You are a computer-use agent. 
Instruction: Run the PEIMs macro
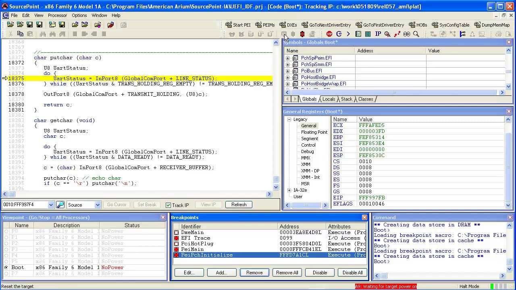(265, 25)
